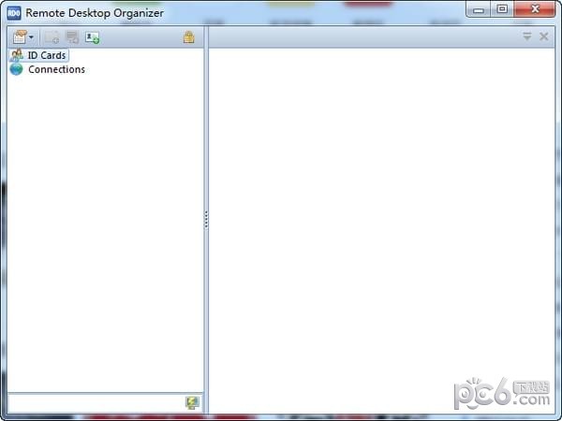The image size is (562, 421).
Task: Click the panel splitter grip dots
Action: [206, 220]
